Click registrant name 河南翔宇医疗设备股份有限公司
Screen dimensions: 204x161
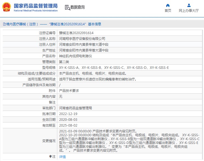tap(82, 39)
